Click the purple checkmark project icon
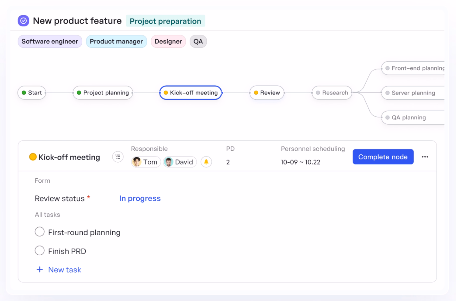Viewport: 456px width, 301px height. click(x=23, y=21)
